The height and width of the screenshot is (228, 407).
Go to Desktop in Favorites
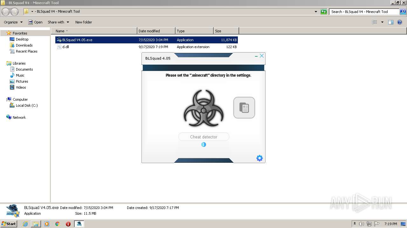coord(22,39)
